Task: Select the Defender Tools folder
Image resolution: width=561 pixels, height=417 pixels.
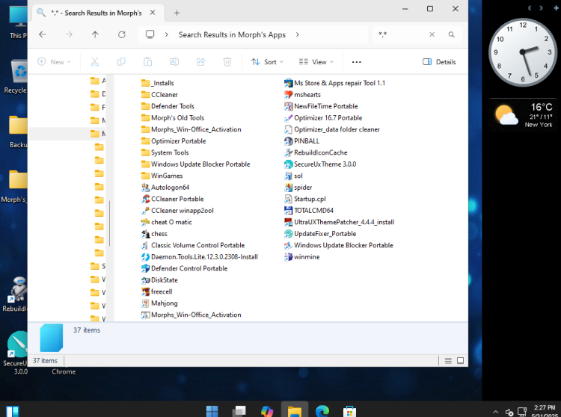Action: click(168, 106)
